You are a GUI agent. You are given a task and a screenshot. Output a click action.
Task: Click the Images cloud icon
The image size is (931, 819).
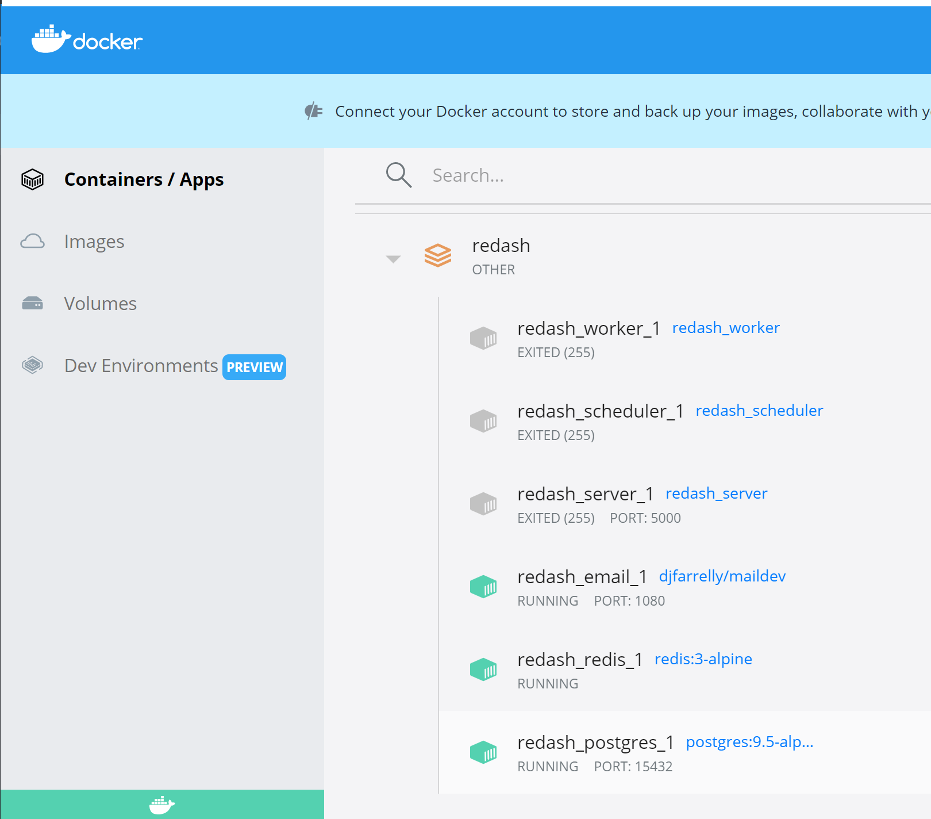click(32, 242)
